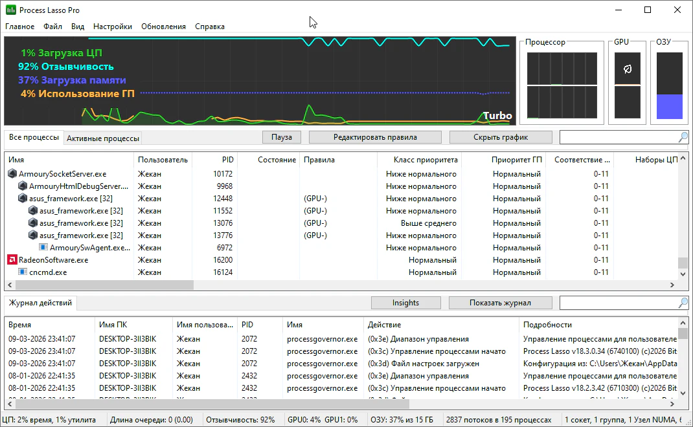Click the ArmourySwAgent.exe process icon
The width and height of the screenshot is (693, 427).
43,247
